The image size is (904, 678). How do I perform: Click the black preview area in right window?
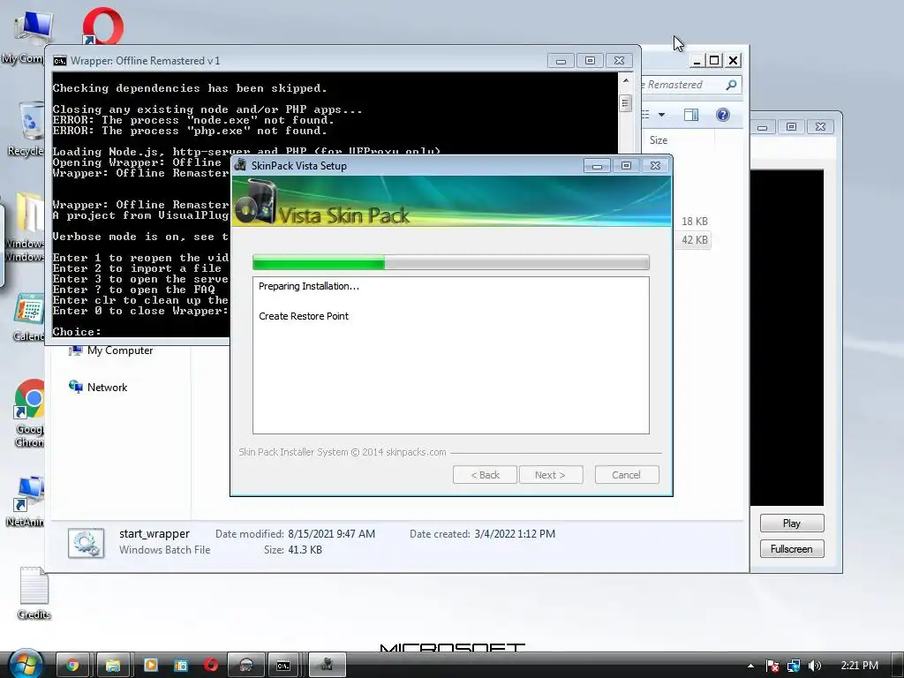pos(787,337)
